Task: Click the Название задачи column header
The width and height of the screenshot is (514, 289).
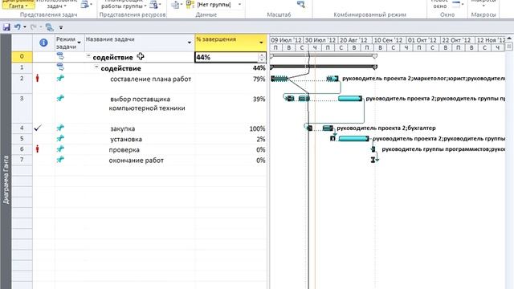Action: point(139,43)
